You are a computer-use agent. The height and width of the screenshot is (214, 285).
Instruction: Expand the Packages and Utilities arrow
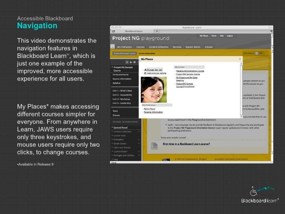coord(139,155)
